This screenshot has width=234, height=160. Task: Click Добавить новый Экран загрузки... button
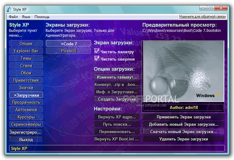tap(184, 124)
